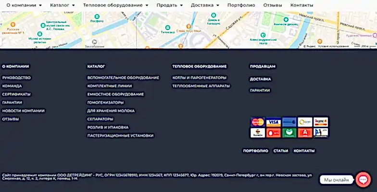The image size is (377, 192).
Task: Click the MasterCard payment logo
Action: (258, 122)
